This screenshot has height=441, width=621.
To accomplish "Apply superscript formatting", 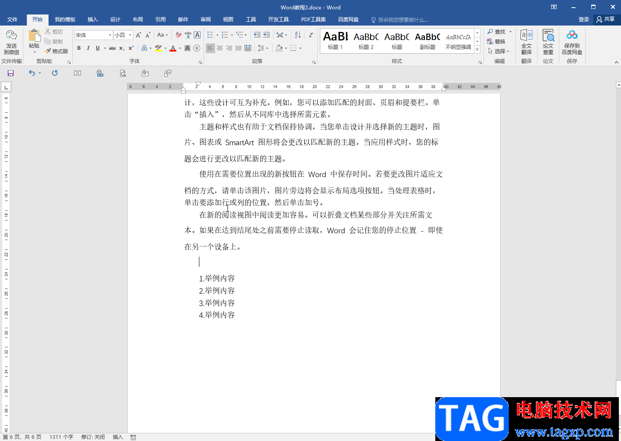I will pos(131,48).
